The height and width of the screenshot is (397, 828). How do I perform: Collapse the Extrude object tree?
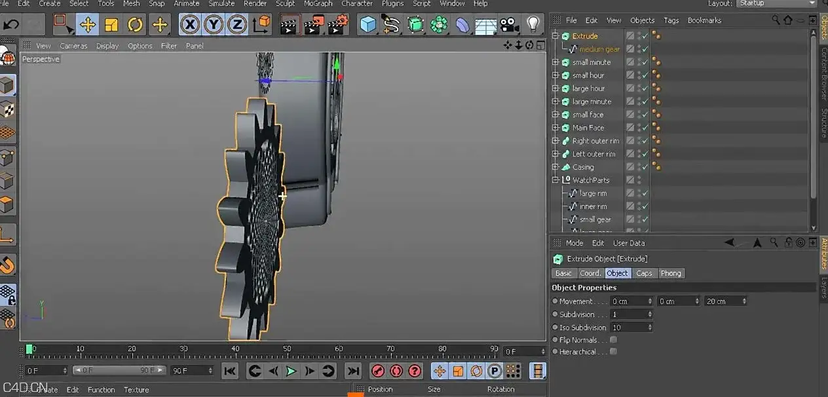(x=555, y=36)
